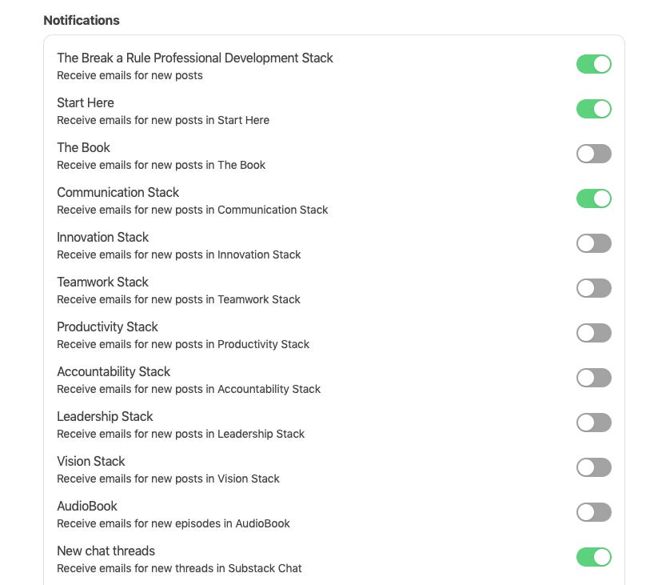
Task: Turn off Start Here email notifications
Action: pos(593,109)
